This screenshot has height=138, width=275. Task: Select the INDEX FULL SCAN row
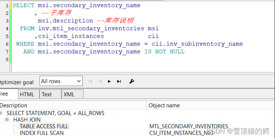(42, 133)
